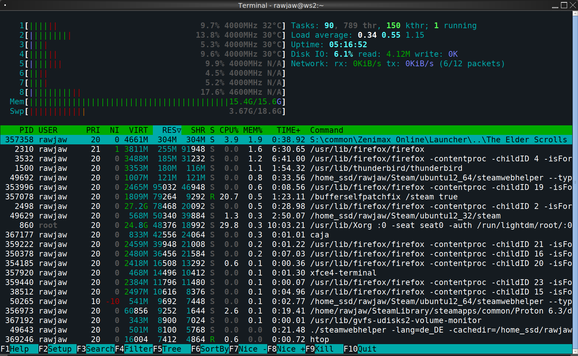The height and width of the screenshot is (356, 578).
Task: Sort by the USER column header
Action: (48, 130)
